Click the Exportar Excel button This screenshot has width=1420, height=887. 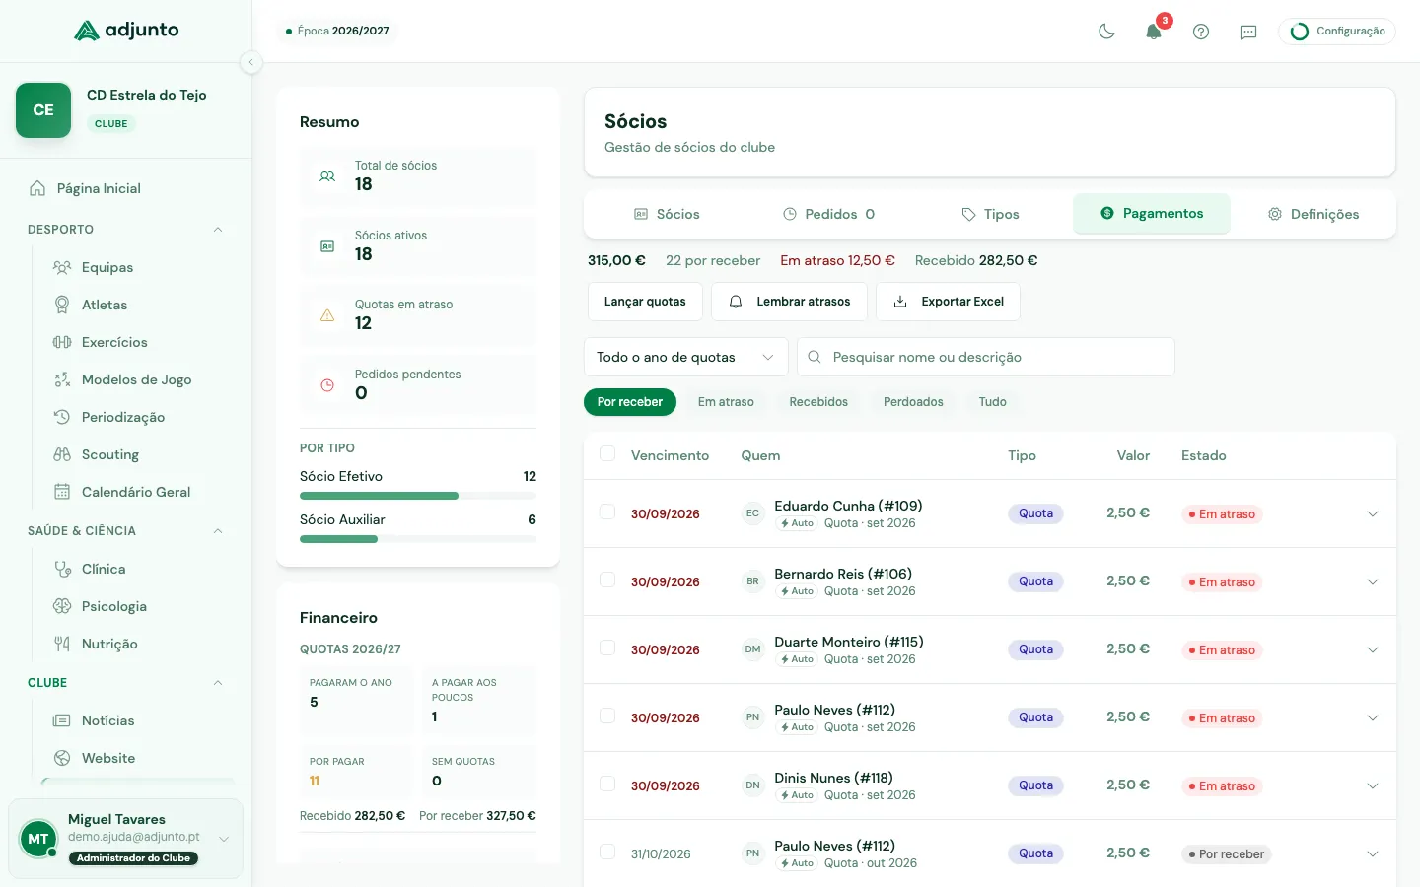[x=948, y=302]
